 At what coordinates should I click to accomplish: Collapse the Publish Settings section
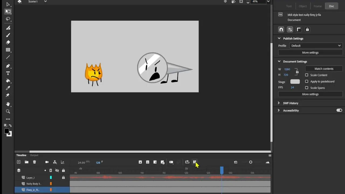[x=279, y=39]
